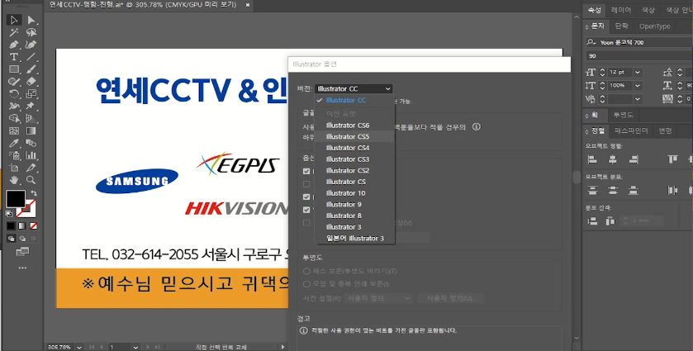
Task: Click the vertical distribute top icon
Action: (592, 190)
